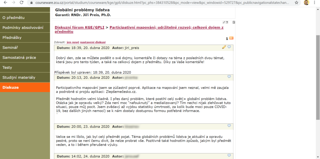Open 'nastavení diskusí' settings link
This screenshot has width=320, height=159.
coord(93,42)
